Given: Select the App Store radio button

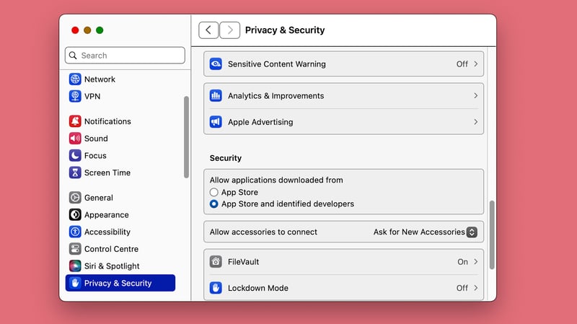Looking at the screenshot, I should (x=214, y=193).
